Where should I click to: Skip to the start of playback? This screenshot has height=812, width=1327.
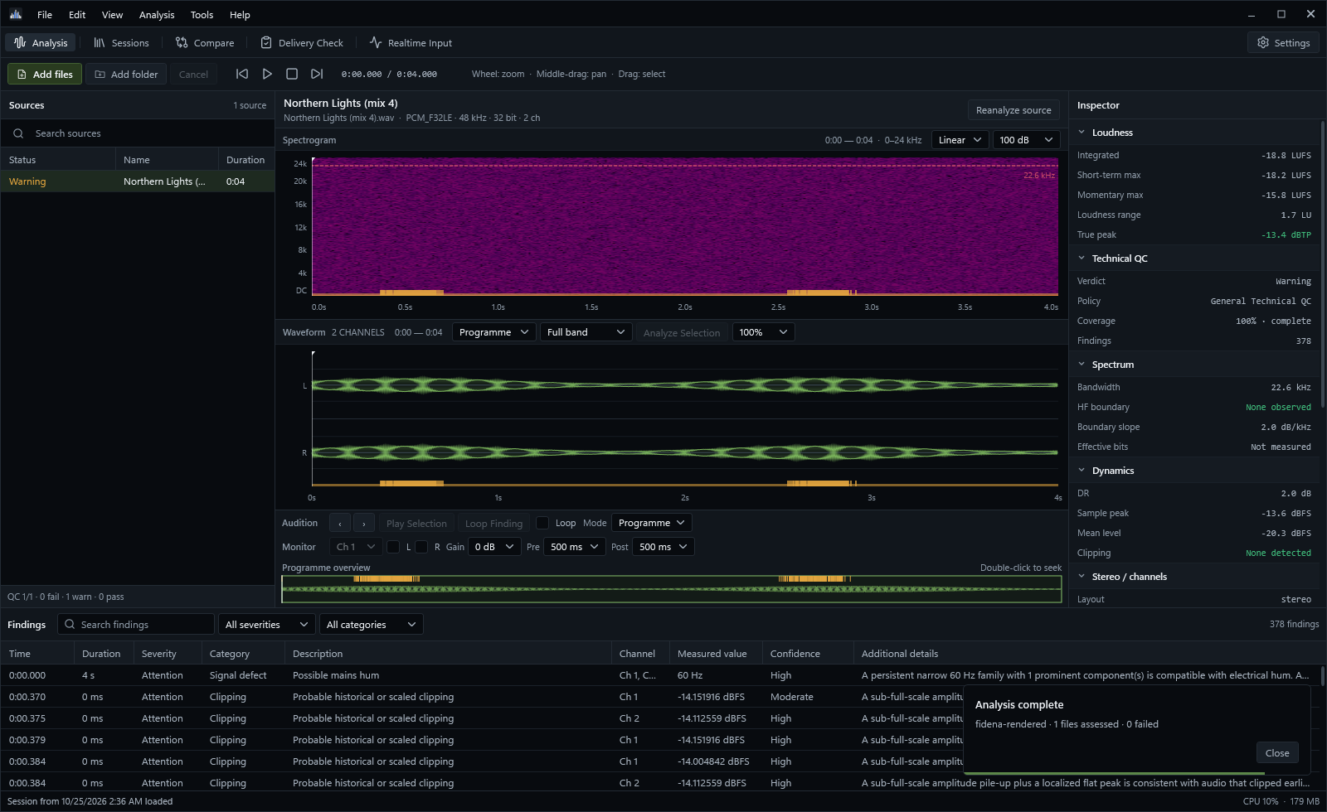242,74
